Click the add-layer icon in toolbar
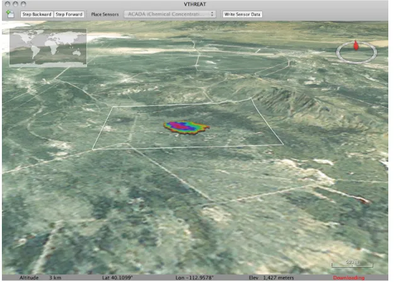Viewport: 394px width, 282px height. [10, 14]
